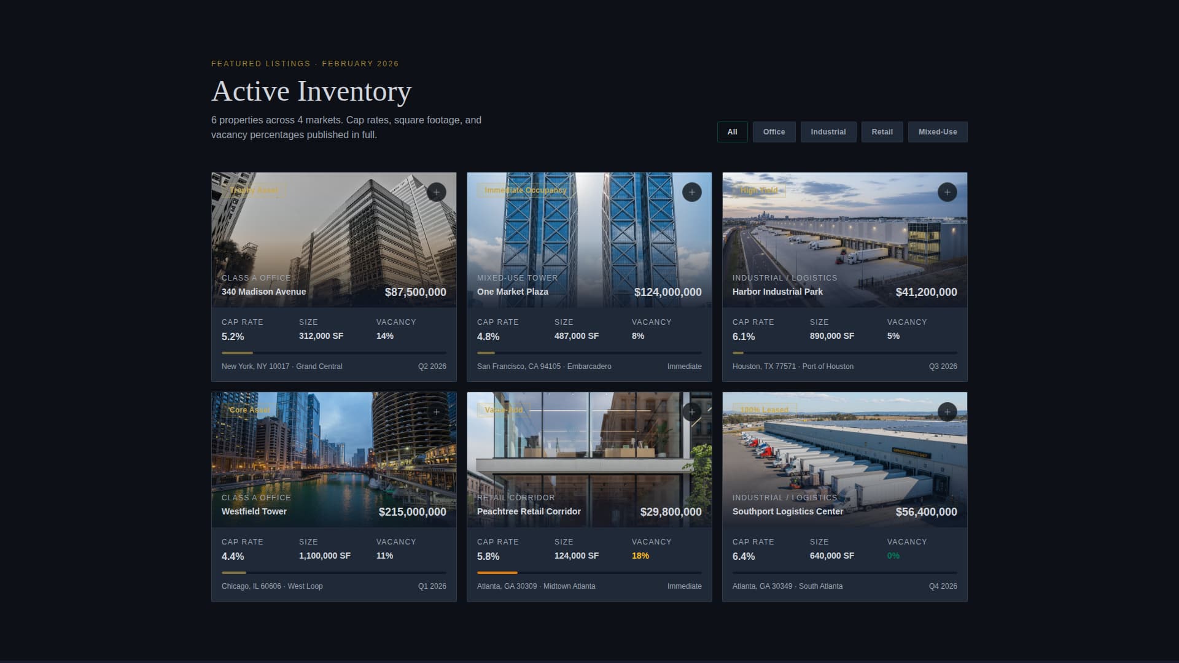Click the 100% Leased badge
Screen dimensions: 1179x663
[764, 410]
